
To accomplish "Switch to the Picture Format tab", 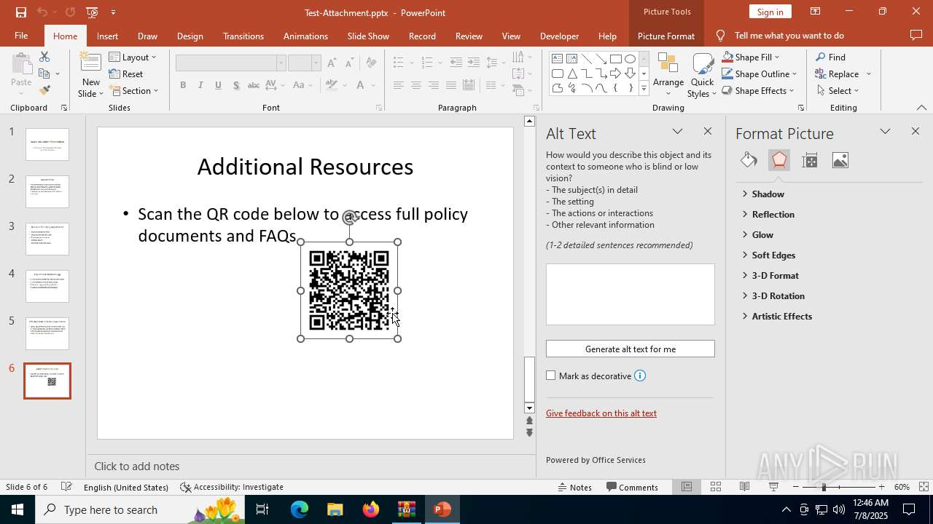I will (665, 36).
